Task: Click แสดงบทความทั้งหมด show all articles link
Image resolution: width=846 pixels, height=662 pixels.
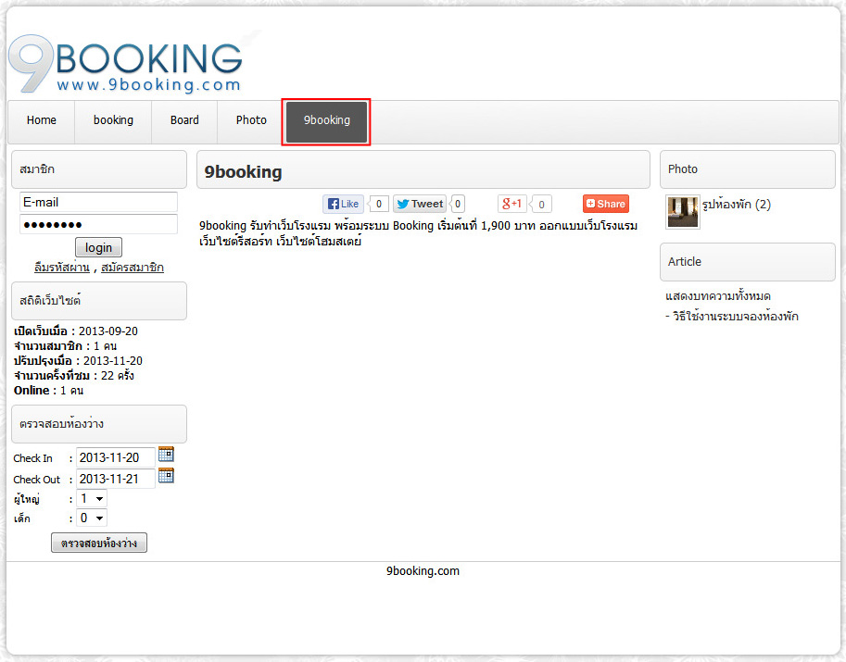Action: (x=718, y=296)
